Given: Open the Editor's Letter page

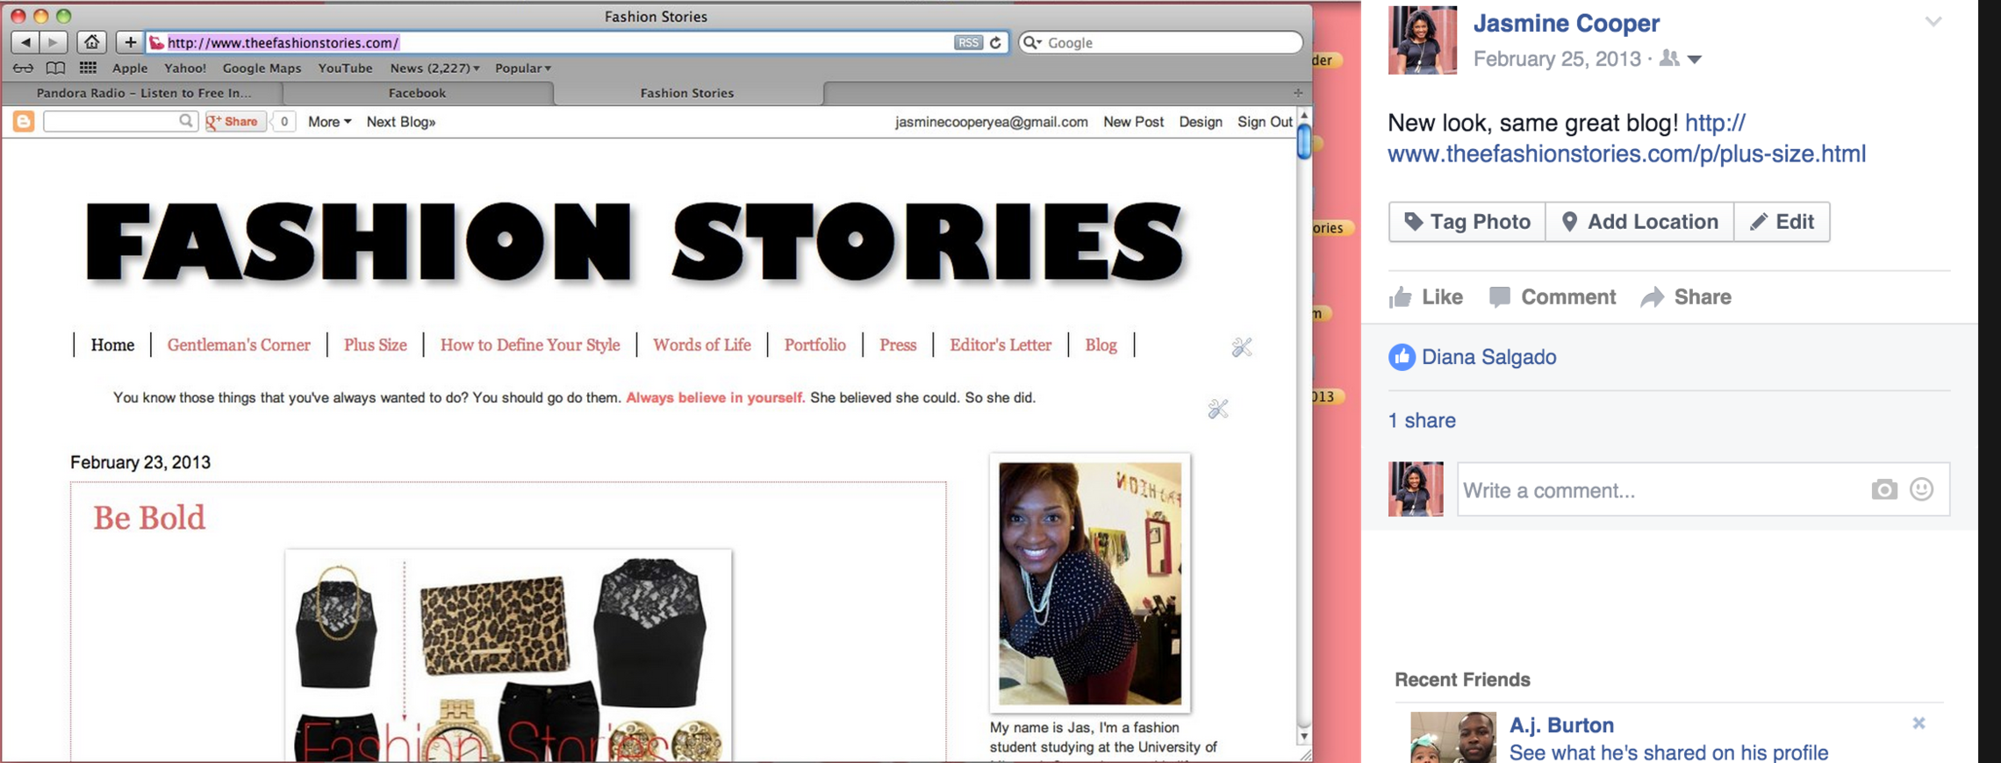Looking at the screenshot, I should click(1000, 345).
